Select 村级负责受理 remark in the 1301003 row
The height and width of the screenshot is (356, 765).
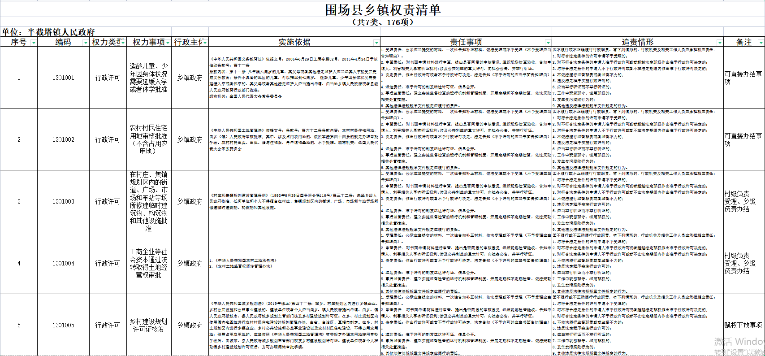click(744, 201)
